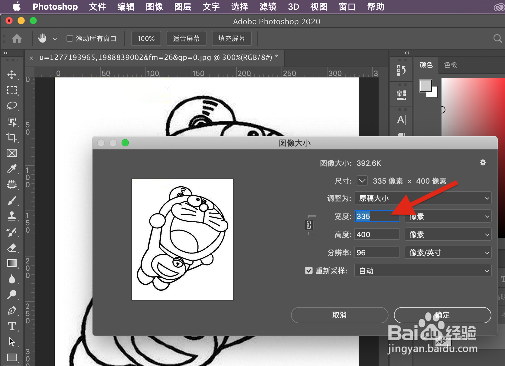Open the 编辑 menu
The image size is (505, 366).
(x=126, y=7)
